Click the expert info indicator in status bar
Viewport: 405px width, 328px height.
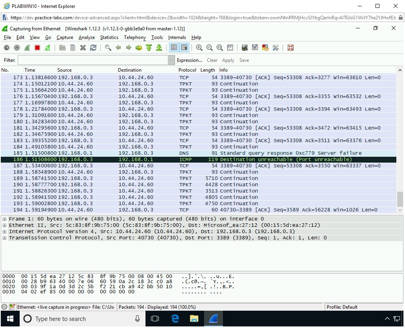(4, 307)
